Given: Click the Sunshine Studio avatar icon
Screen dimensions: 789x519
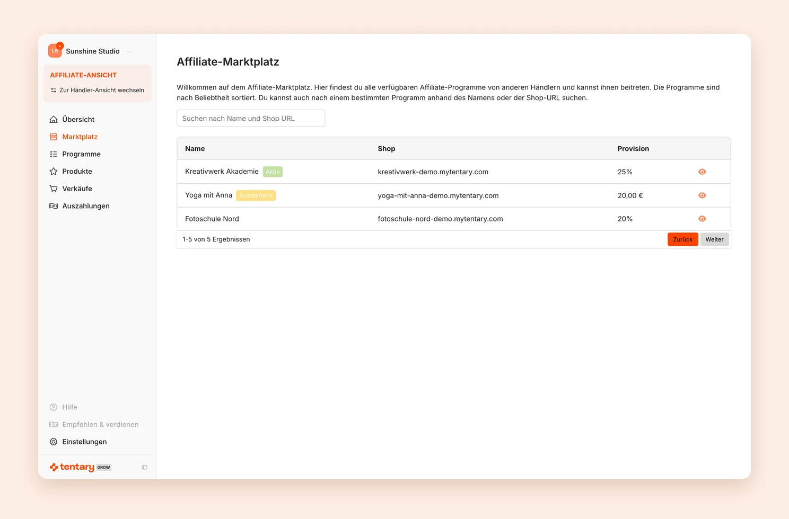Looking at the screenshot, I should coord(55,51).
